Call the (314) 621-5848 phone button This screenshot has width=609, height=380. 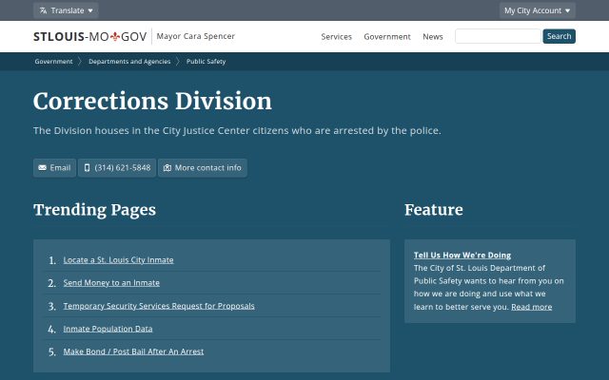(117, 167)
